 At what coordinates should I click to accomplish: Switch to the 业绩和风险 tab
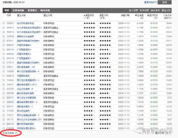click(18, 10)
